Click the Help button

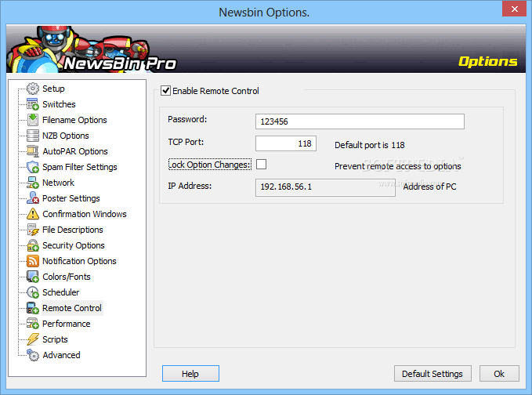(190, 374)
